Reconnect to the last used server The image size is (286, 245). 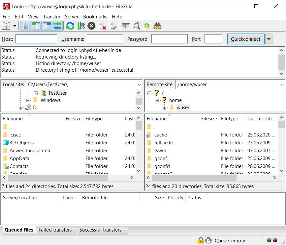pyautogui.click(x=112, y=26)
